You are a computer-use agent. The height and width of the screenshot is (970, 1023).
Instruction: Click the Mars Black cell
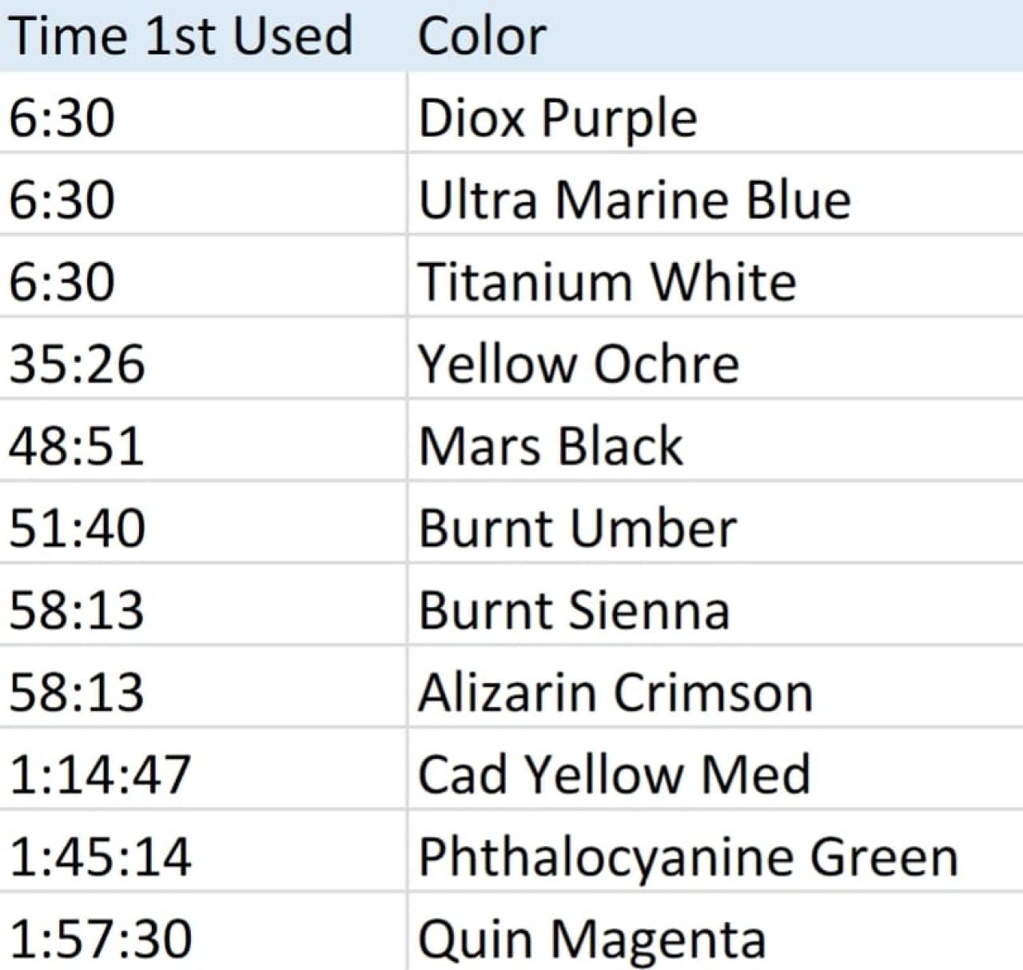[551, 446]
